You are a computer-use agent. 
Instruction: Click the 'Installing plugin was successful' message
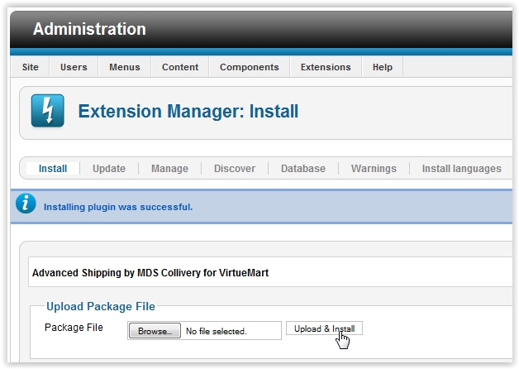[117, 207]
